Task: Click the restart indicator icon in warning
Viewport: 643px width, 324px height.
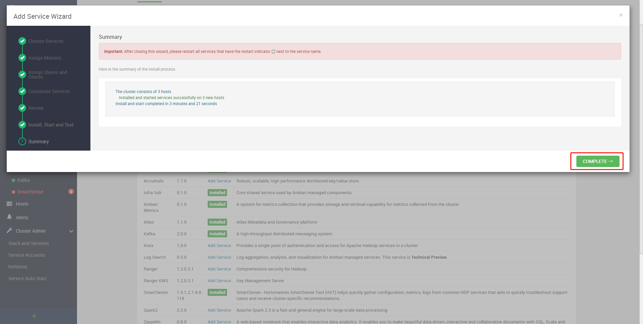Action: 273,52
